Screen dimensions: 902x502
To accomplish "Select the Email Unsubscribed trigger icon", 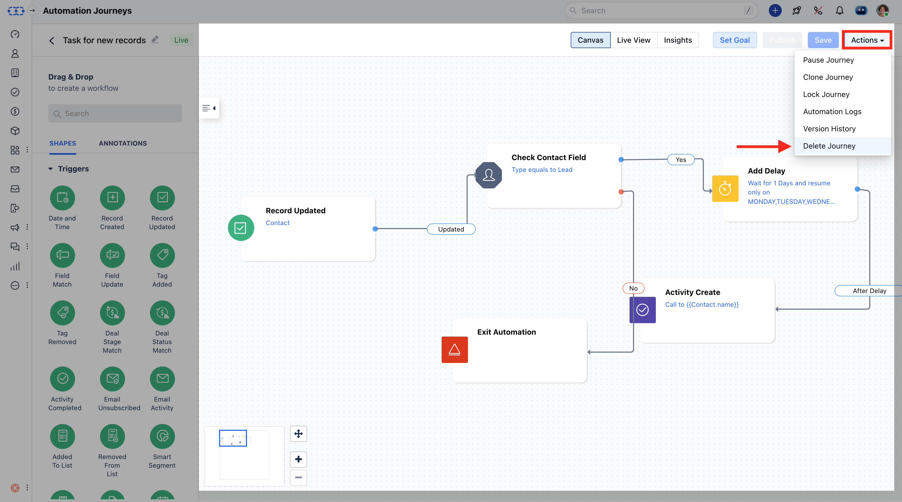I will pyautogui.click(x=112, y=379).
